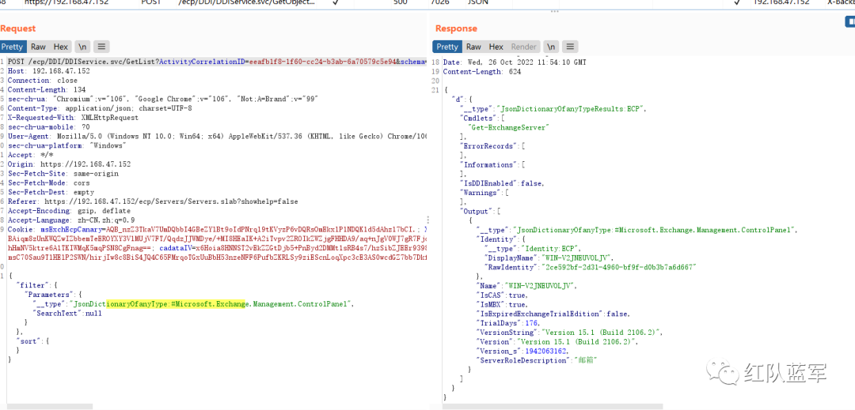Click the "Output":[ line
This screenshot has height=410, width=855.
(x=480, y=210)
